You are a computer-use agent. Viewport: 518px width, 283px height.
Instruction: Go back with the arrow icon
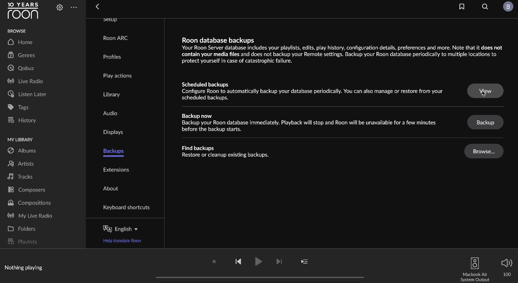coord(97,7)
